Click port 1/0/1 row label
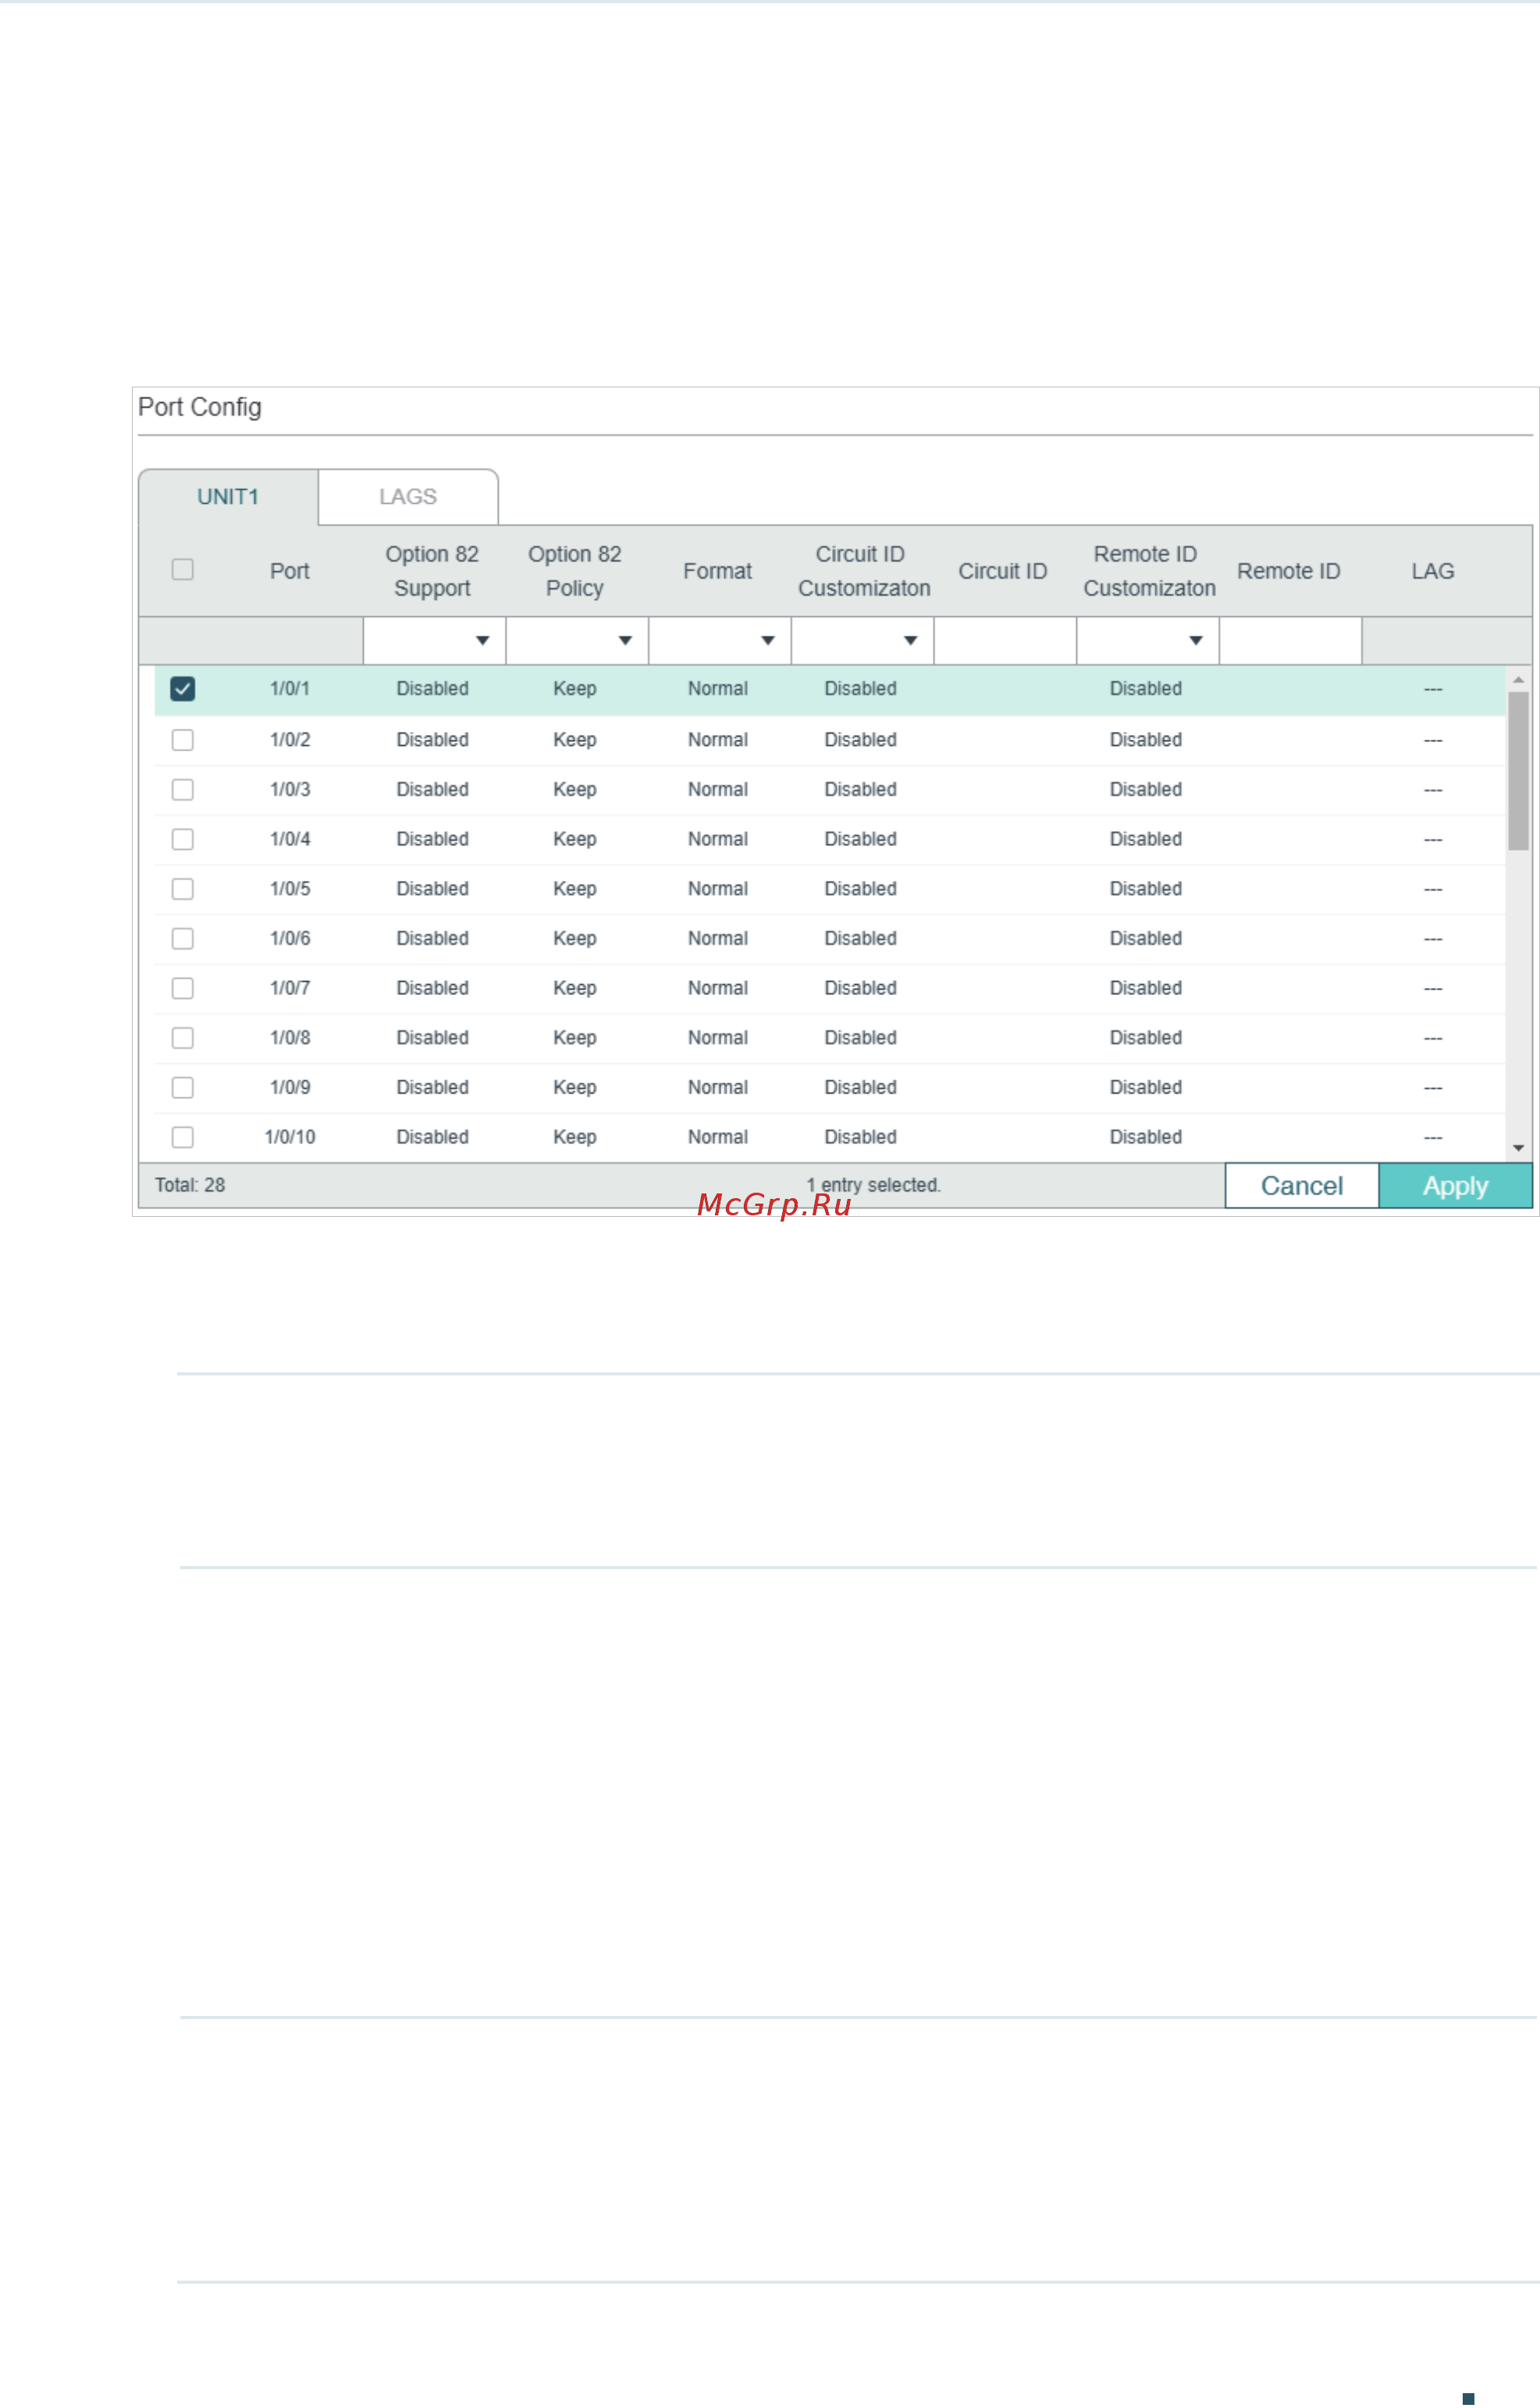1540x2408 pixels. click(x=289, y=688)
